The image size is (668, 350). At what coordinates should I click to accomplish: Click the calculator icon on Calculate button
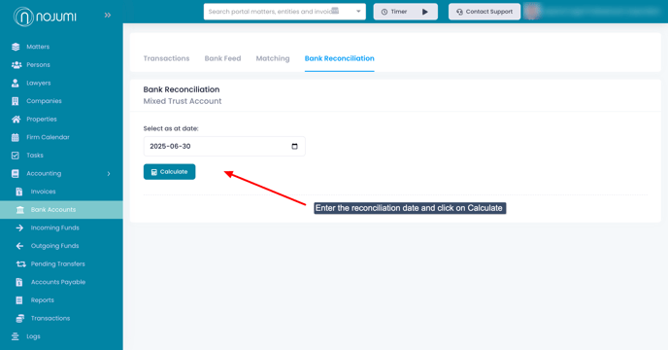pos(154,172)
